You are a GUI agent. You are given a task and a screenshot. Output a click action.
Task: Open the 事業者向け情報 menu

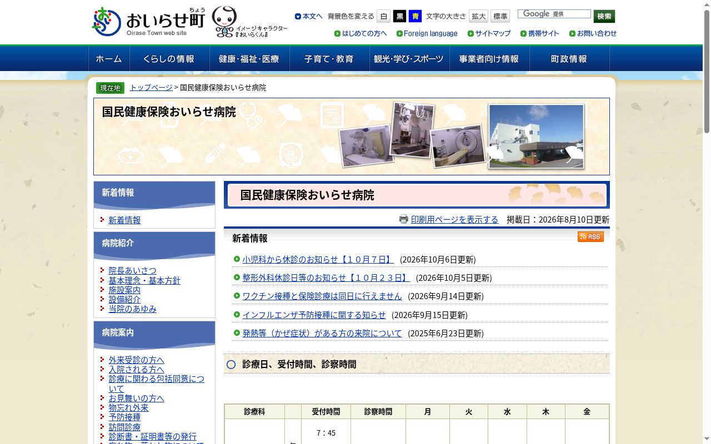pyautogui.click(x=489, y=59)
